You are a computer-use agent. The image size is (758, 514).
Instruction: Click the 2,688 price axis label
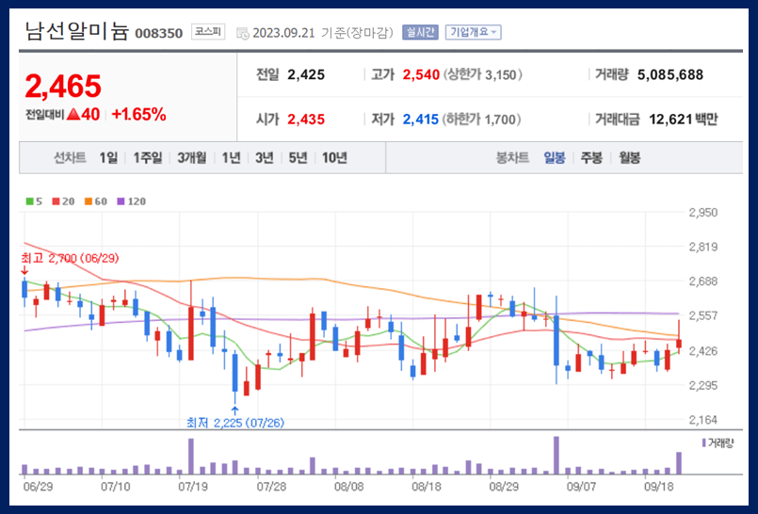pyautogui.click(x=702, y=281)
